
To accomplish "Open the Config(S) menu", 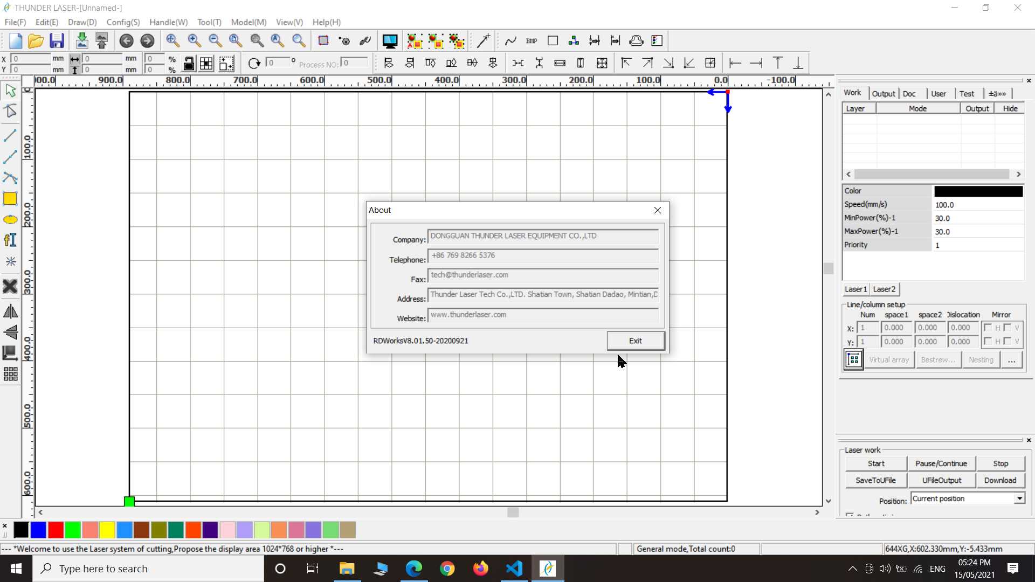I will tap(123, 22).
